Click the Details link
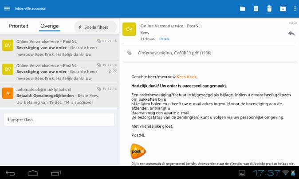The width and height of the screenshot is (299, 179). tap(164, 39)
